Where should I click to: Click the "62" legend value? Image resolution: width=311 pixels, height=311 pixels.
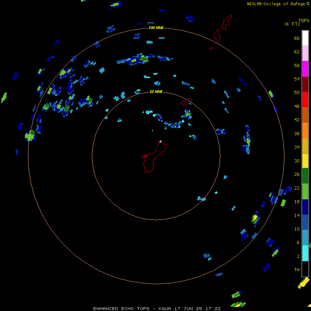coord(297,52)
